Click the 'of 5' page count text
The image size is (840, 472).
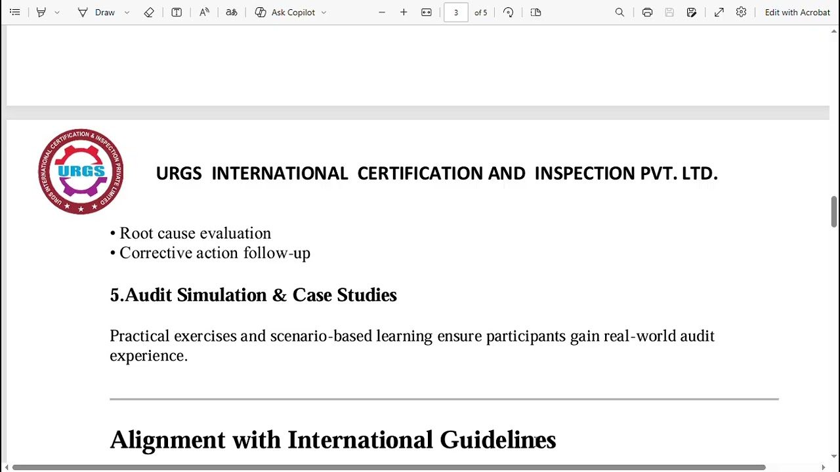coord(481,12)
